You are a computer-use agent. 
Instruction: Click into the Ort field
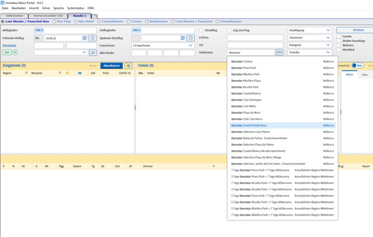coord(255,45)
